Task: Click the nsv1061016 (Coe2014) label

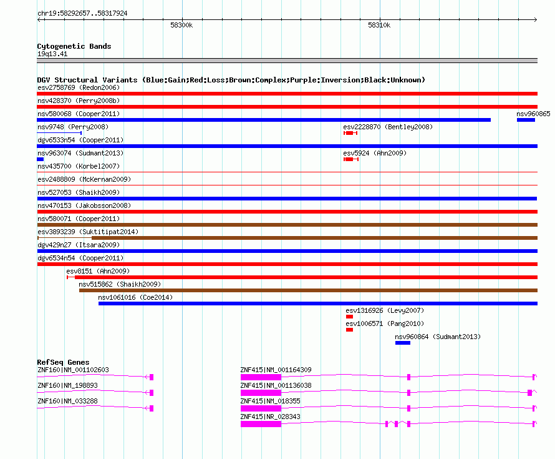Action: point(135,297)
